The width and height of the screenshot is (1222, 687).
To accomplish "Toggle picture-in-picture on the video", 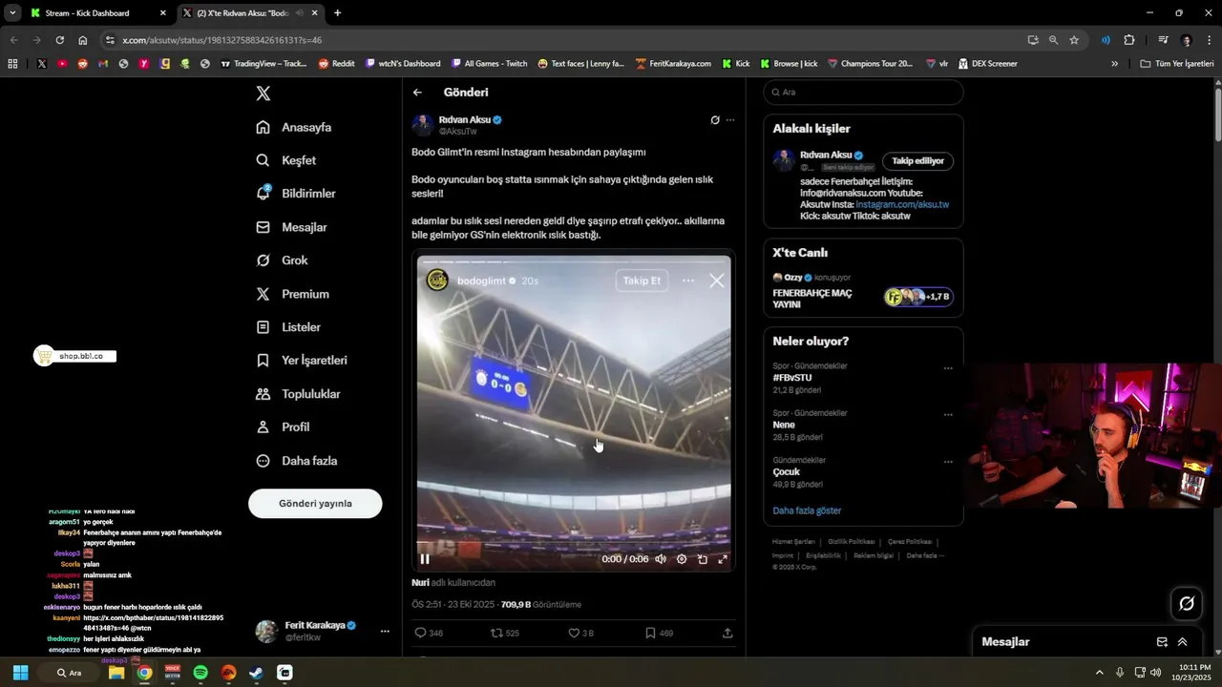I will pos(703,559).
